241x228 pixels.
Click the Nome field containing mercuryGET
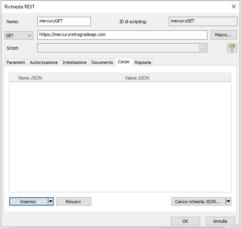pyautogui.click(x=64, y=21)
